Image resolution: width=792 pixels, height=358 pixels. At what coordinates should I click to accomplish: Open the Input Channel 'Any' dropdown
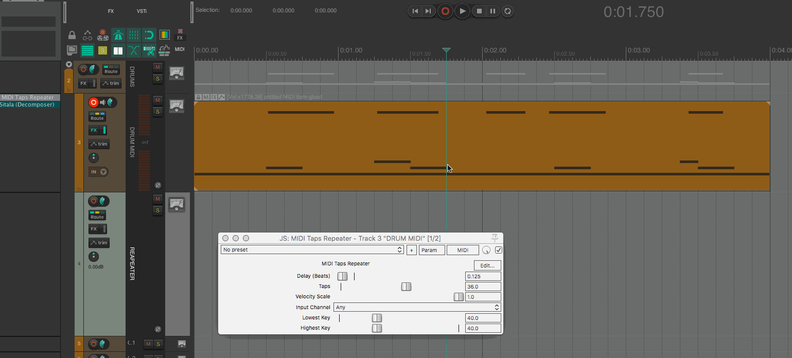tap(417, 307)
